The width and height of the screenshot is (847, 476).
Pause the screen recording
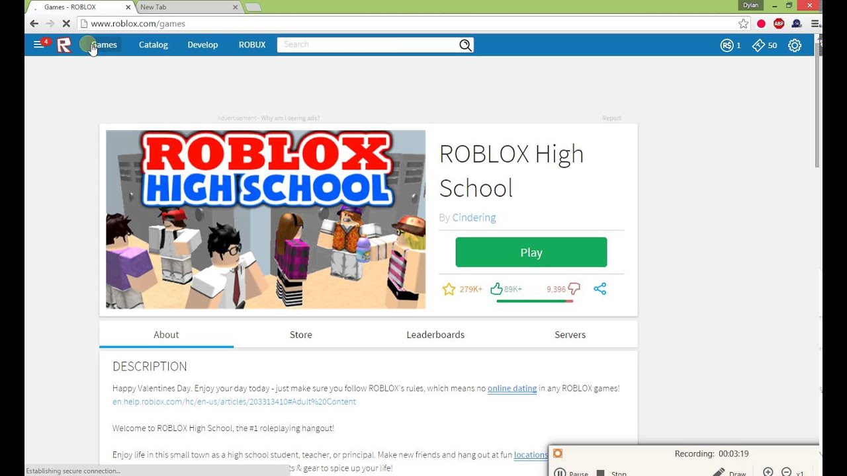[571, 473]
